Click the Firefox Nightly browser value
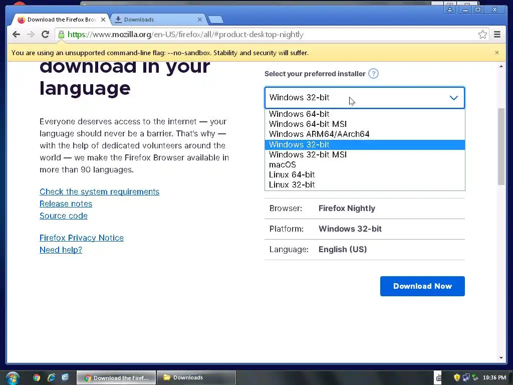513x385 pixels. 347,209
